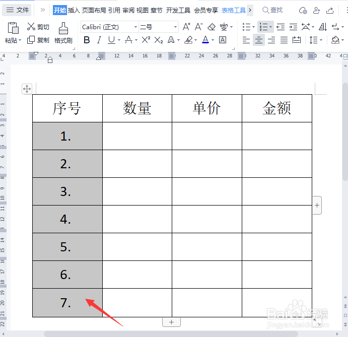The height and width of the screenshot is (337, 348).
Task: Open the Paste options dropdown arrow
Action: (20, 40)
